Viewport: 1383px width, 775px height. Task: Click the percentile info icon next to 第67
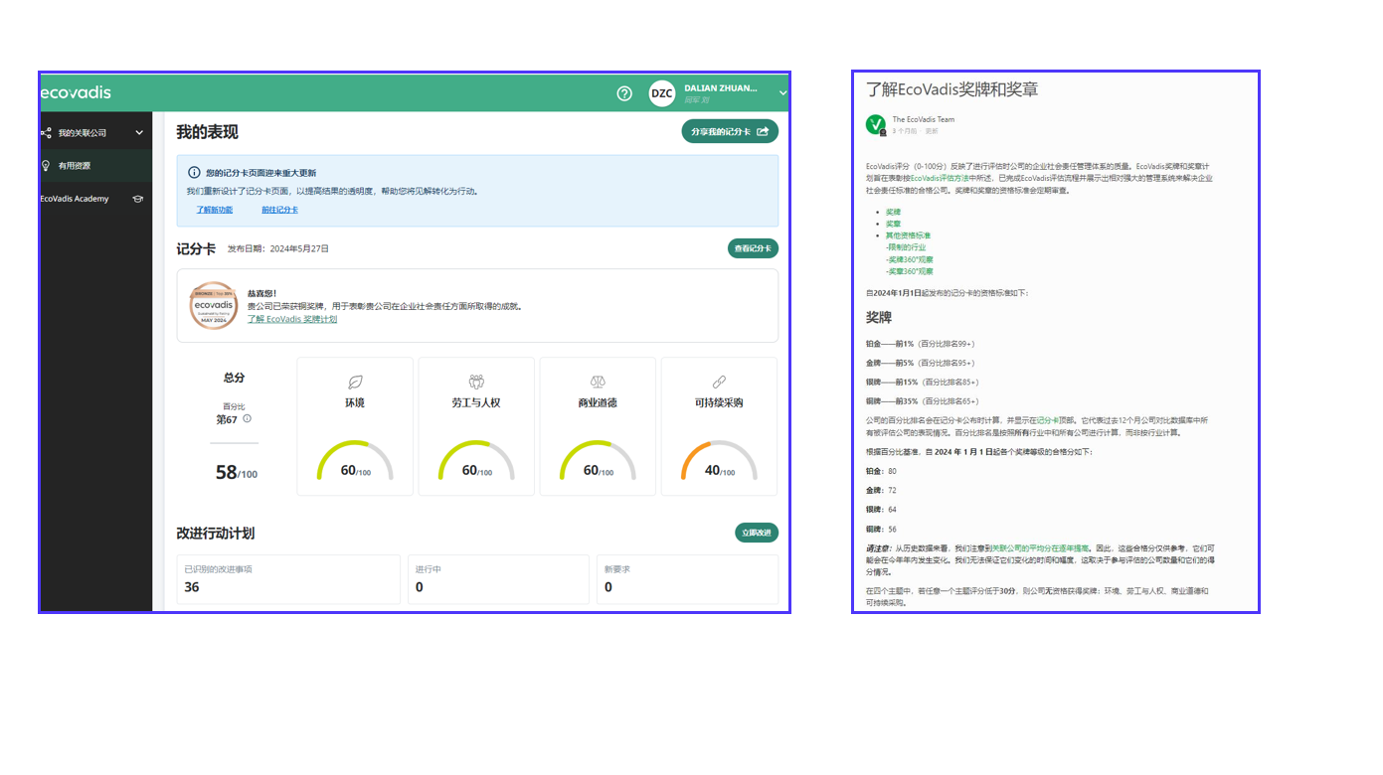[248, 419]
